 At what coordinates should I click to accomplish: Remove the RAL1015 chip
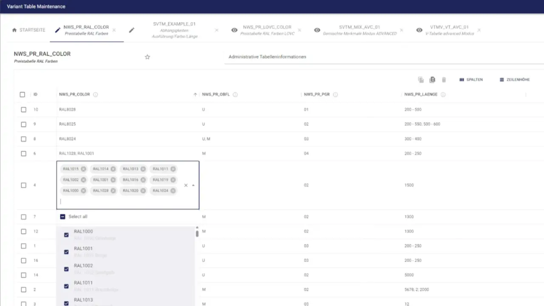coord(83,169)
